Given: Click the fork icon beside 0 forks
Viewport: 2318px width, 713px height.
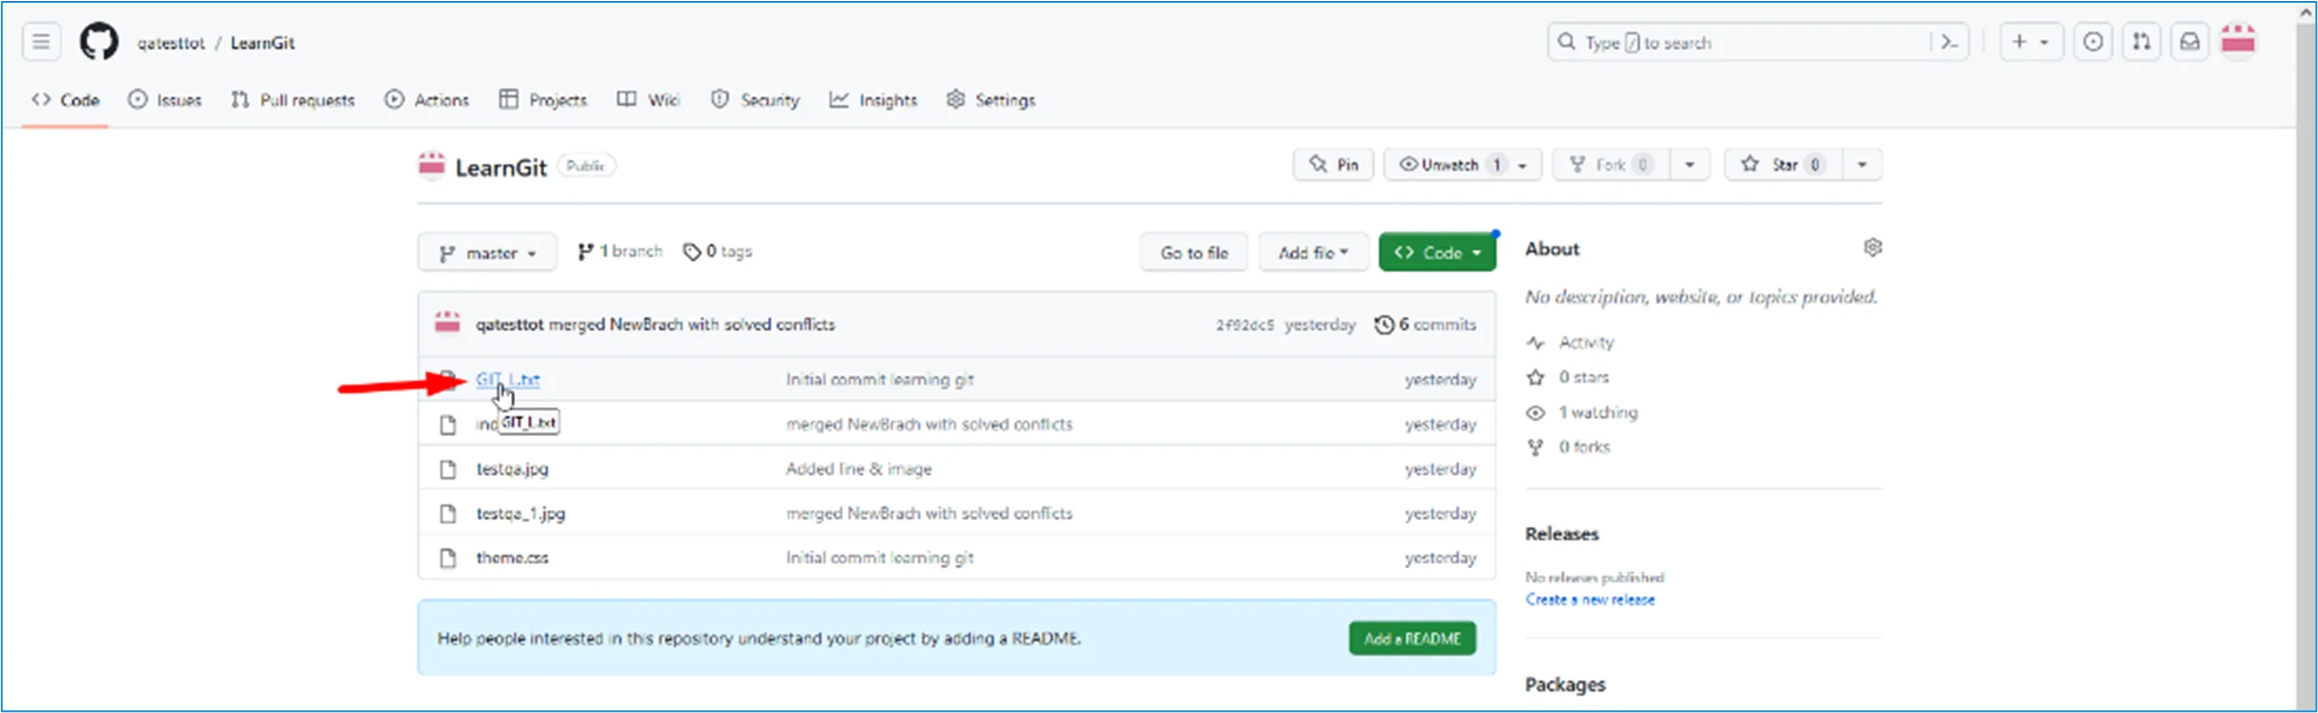Looking at the screenshot, I should coord(1535,447).
